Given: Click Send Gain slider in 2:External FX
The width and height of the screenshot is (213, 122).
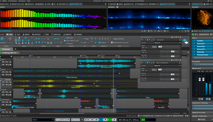Looking at the screenshot, I should coord(173,51).
